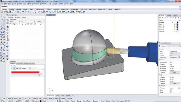Toggle the Perp osnap checkbox
This screenshot has width=181, height=102.
pyautogui.click(x=32, y=99)
